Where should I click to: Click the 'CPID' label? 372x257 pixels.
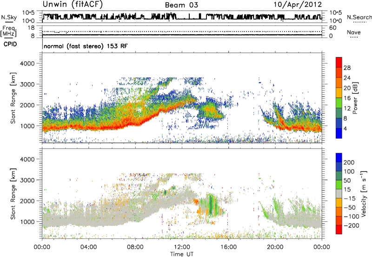10,44
